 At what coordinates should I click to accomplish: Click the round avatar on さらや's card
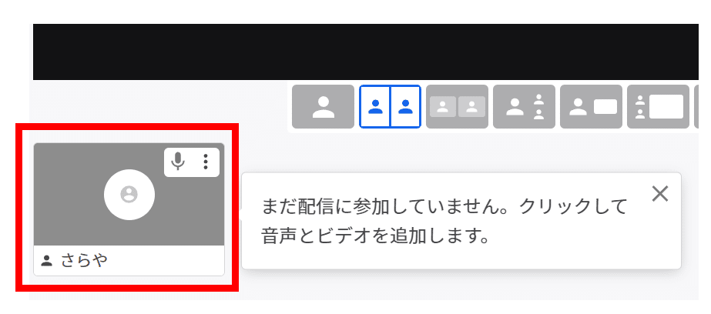coord(129,195)
